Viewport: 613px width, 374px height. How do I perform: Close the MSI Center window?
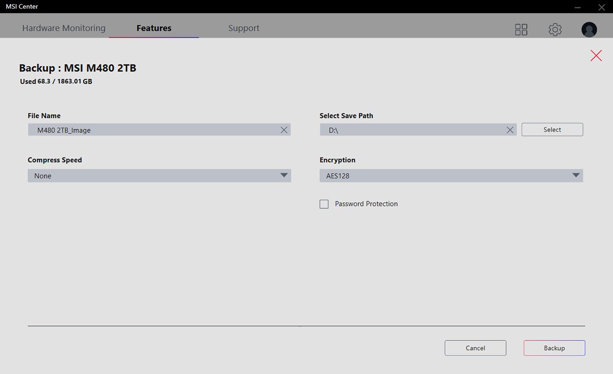(602, 7)
